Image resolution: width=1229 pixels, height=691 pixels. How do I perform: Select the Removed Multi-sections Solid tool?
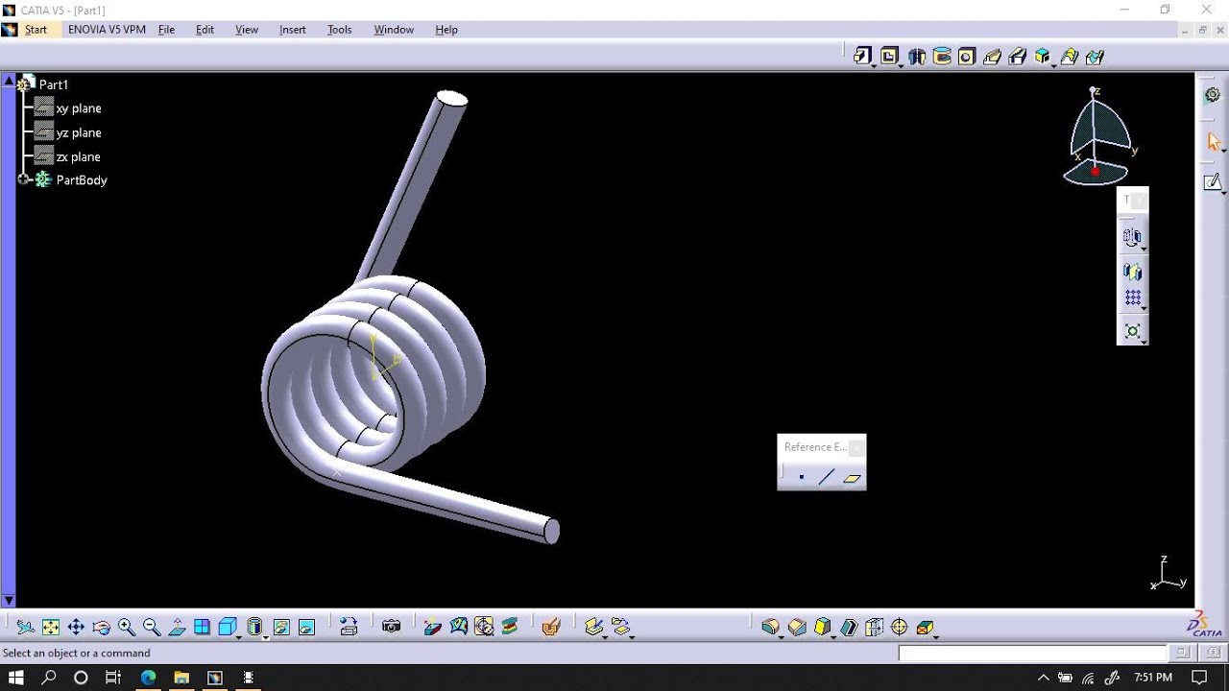pyautogui.click(x=1095, y=57)
